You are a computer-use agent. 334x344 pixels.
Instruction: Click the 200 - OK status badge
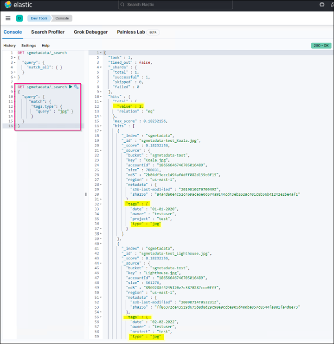click(321, 46)
